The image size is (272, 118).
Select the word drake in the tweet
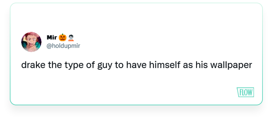click(33, 65)
